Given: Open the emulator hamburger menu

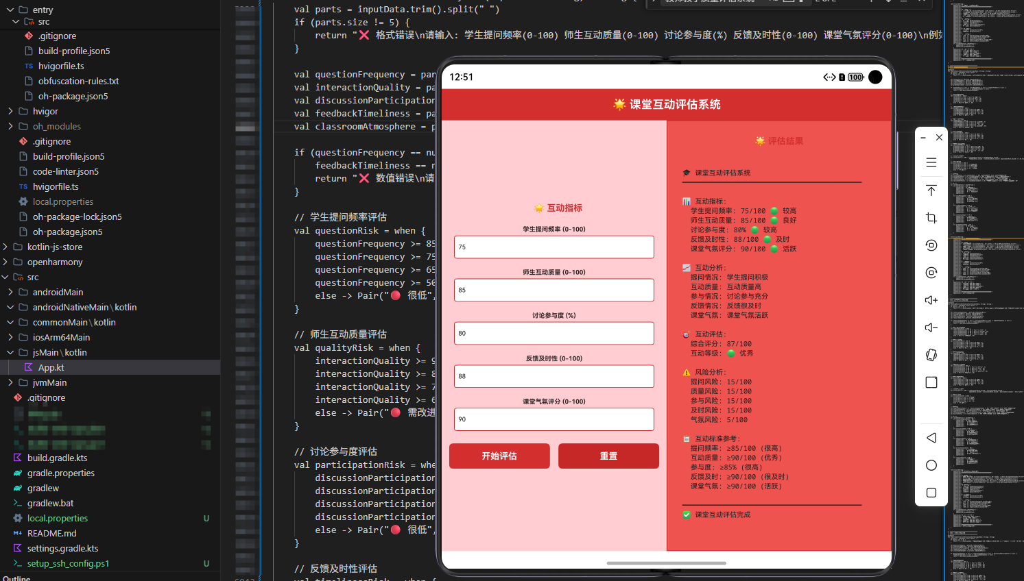Looking at the screenshot, I should click(x=931, y=162).
